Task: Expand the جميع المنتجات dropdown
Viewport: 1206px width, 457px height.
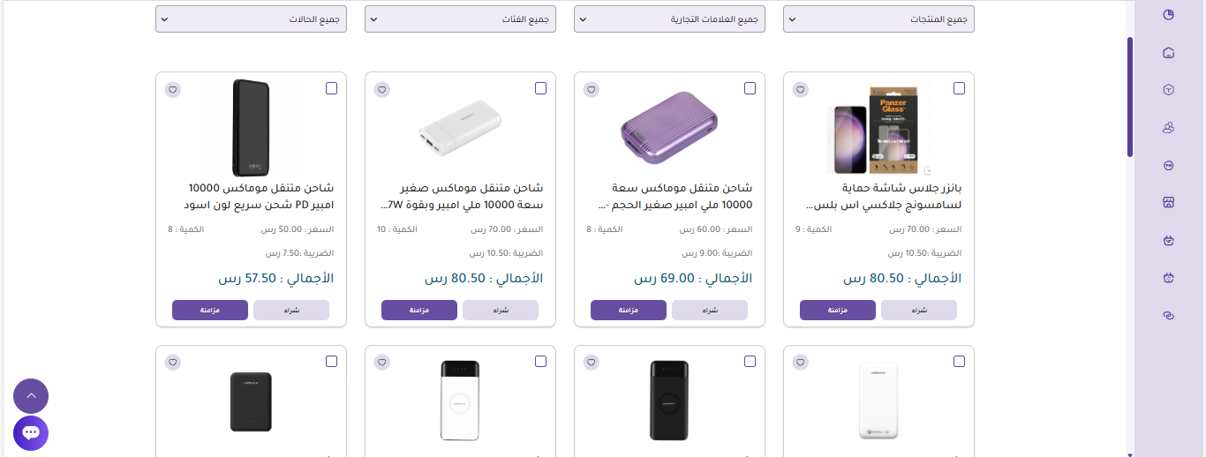Action: (x=878, y=19)
